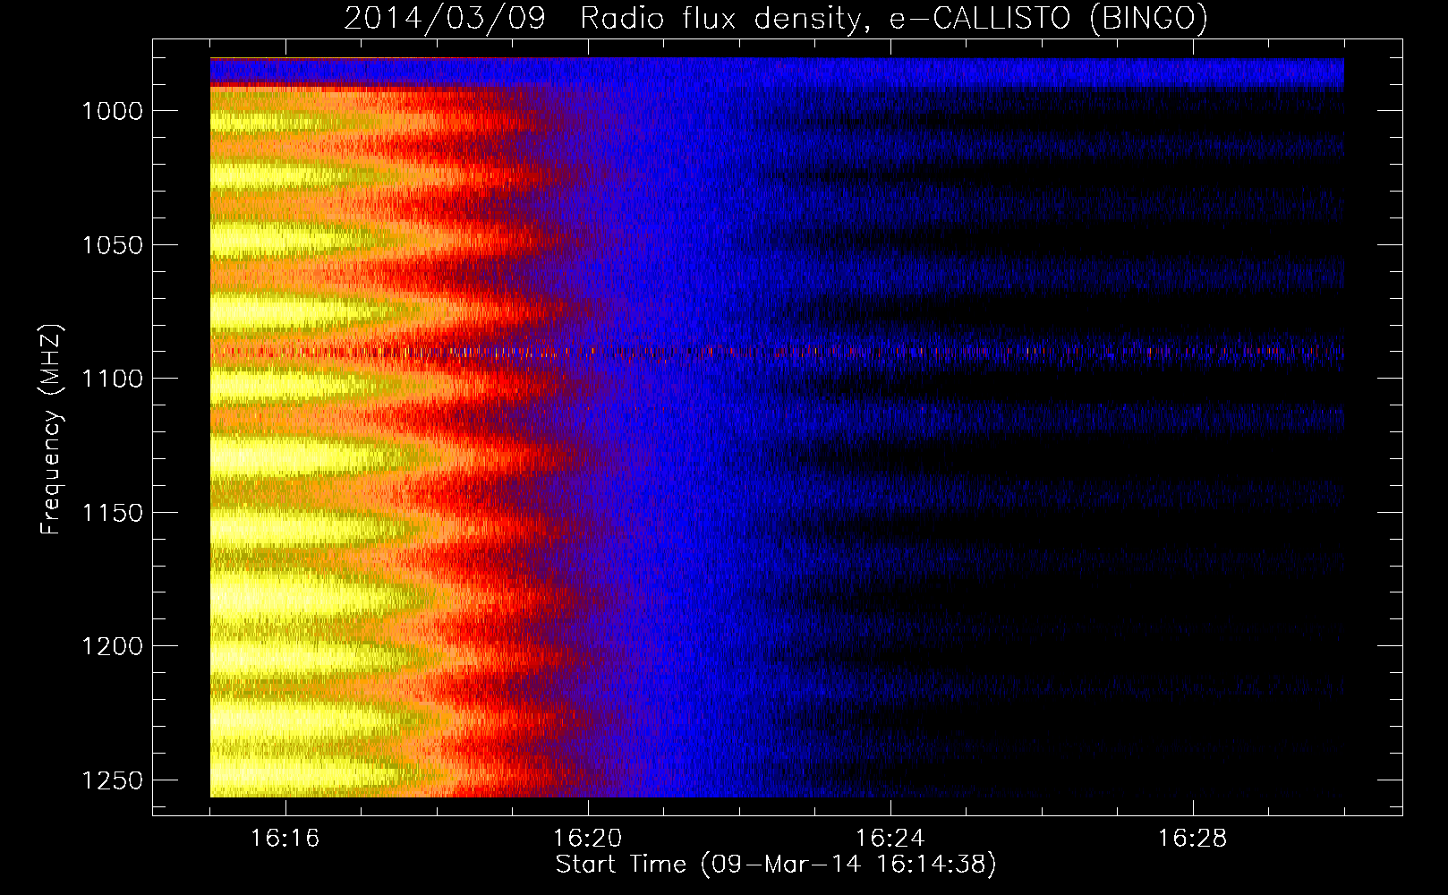Select the 1050 frequency tick label

(112, 245)
